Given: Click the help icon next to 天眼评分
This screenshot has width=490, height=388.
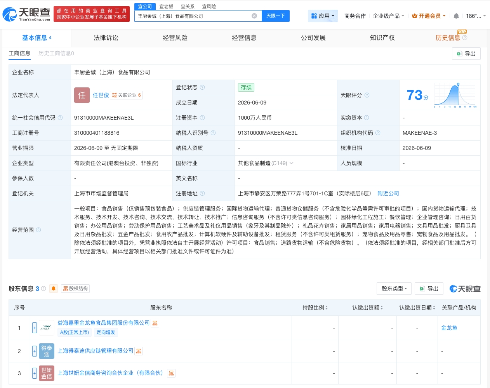Looking at the screenshot, I should [367, 95].
